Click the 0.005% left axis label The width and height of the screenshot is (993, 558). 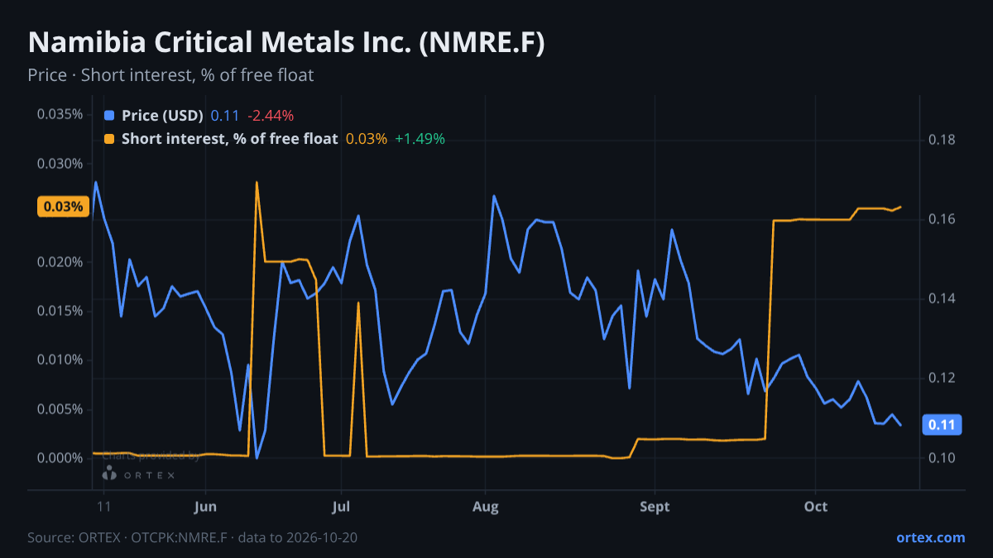tap(60, 409)
